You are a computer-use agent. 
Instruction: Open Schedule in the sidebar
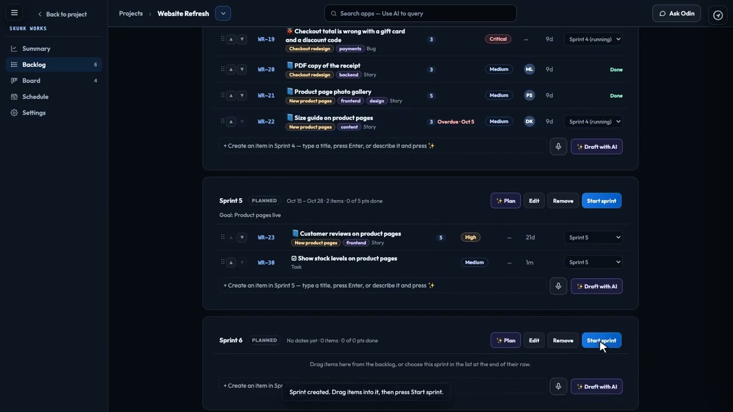tap(54, 97)
